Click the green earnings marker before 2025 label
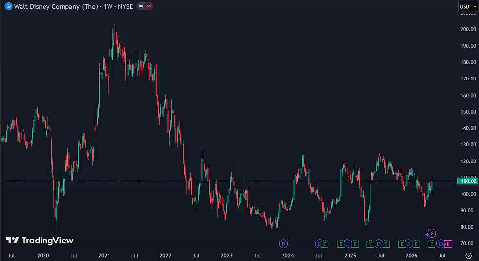Image resolution: width=479 pixels, height=261 pixels. [x=341, y=244]
